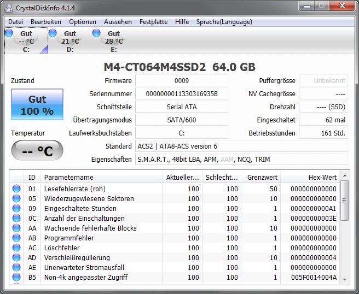The width and height of the screenshot is (359, 294).
Task: Select the Wachsende fehlerhafte Blocks row text
Action: [90, 228]
